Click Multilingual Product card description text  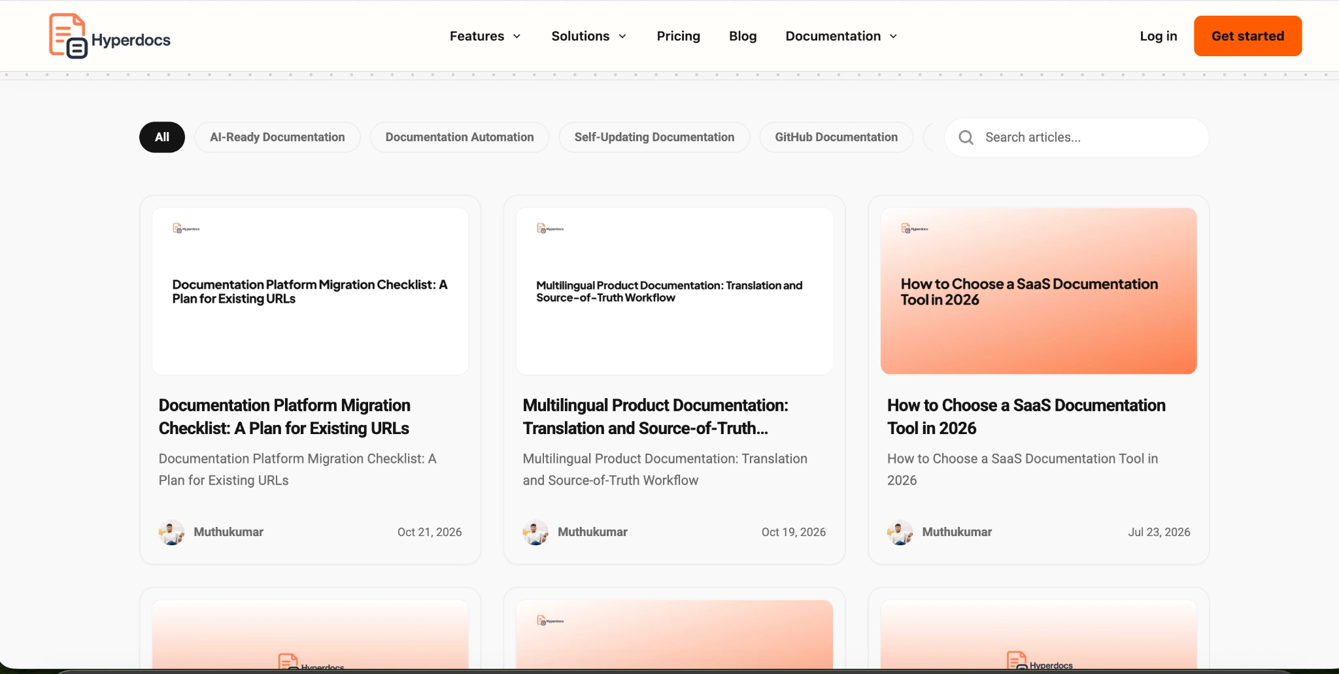coord(665,469)
